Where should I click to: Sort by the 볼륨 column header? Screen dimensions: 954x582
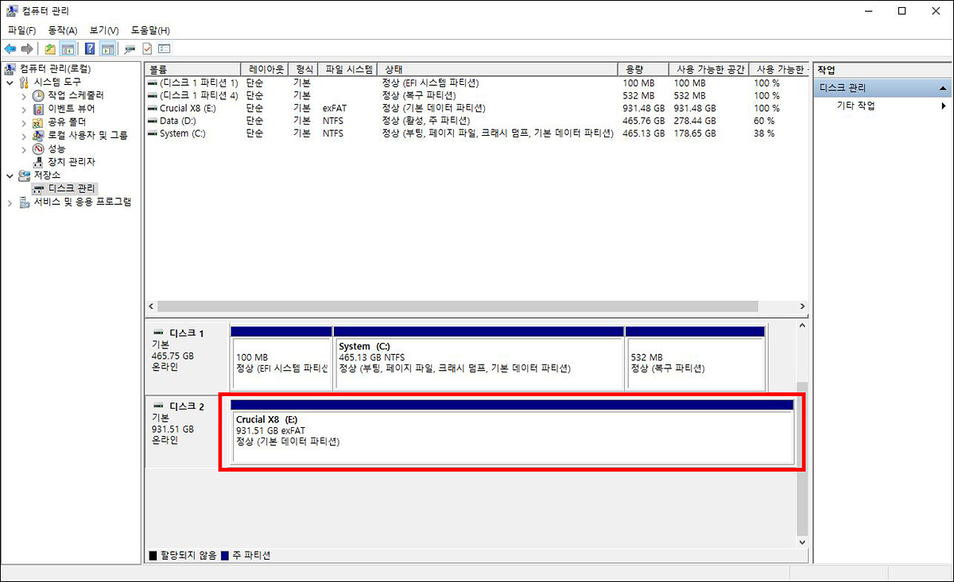192,70
